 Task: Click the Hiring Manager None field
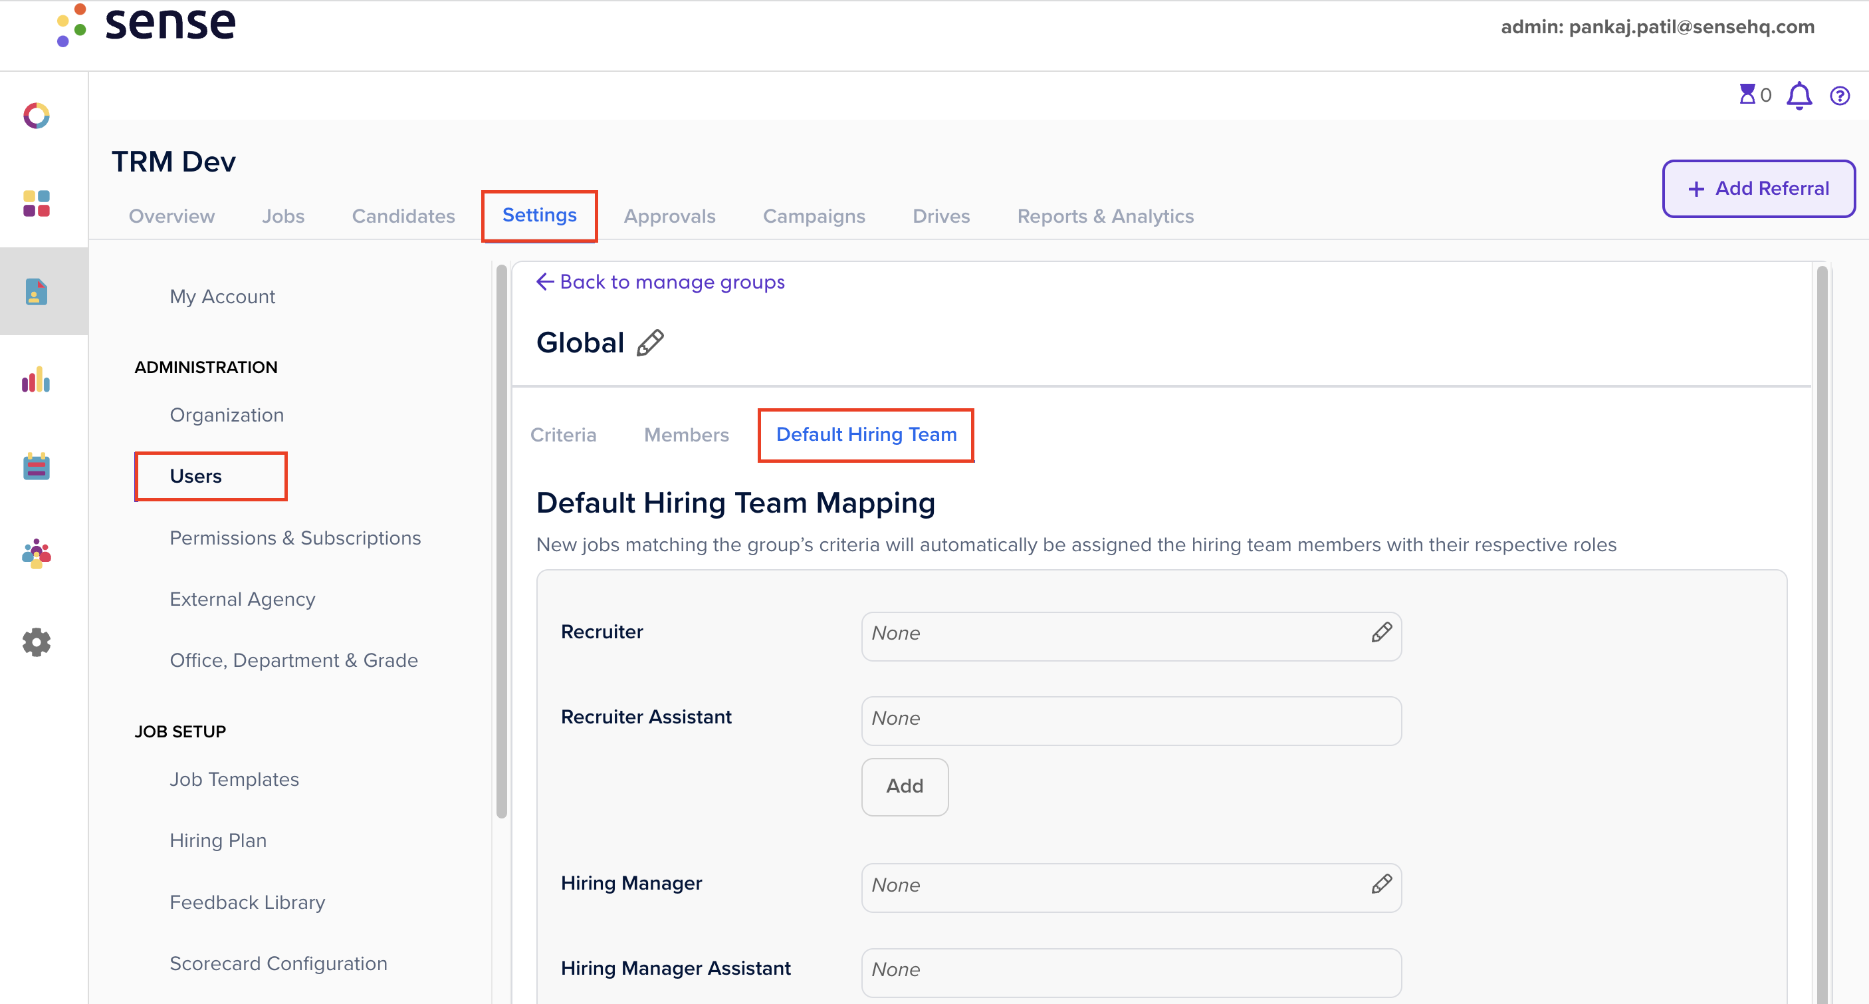(x=1131, y=887)
